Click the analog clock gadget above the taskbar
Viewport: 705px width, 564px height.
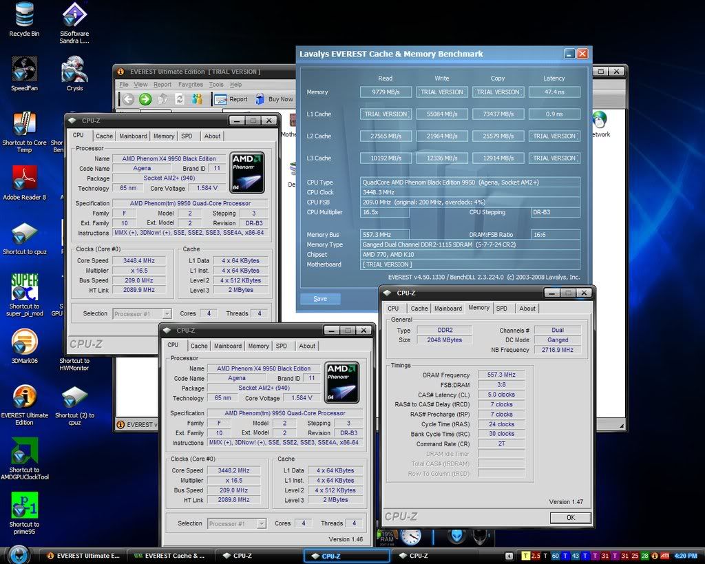click(x=410, y=536)
